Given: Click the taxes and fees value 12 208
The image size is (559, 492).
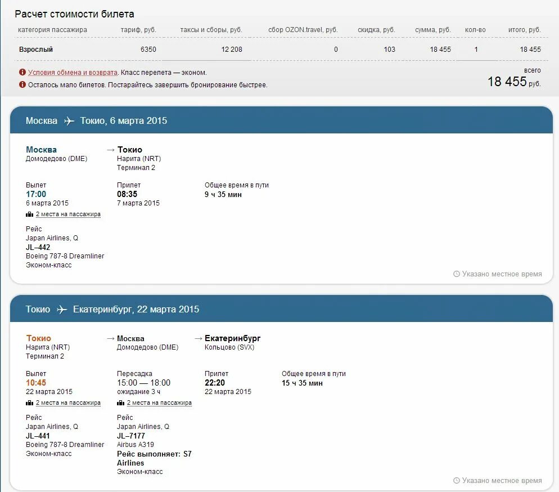Looking at the screenshot, I should [232, 49].
